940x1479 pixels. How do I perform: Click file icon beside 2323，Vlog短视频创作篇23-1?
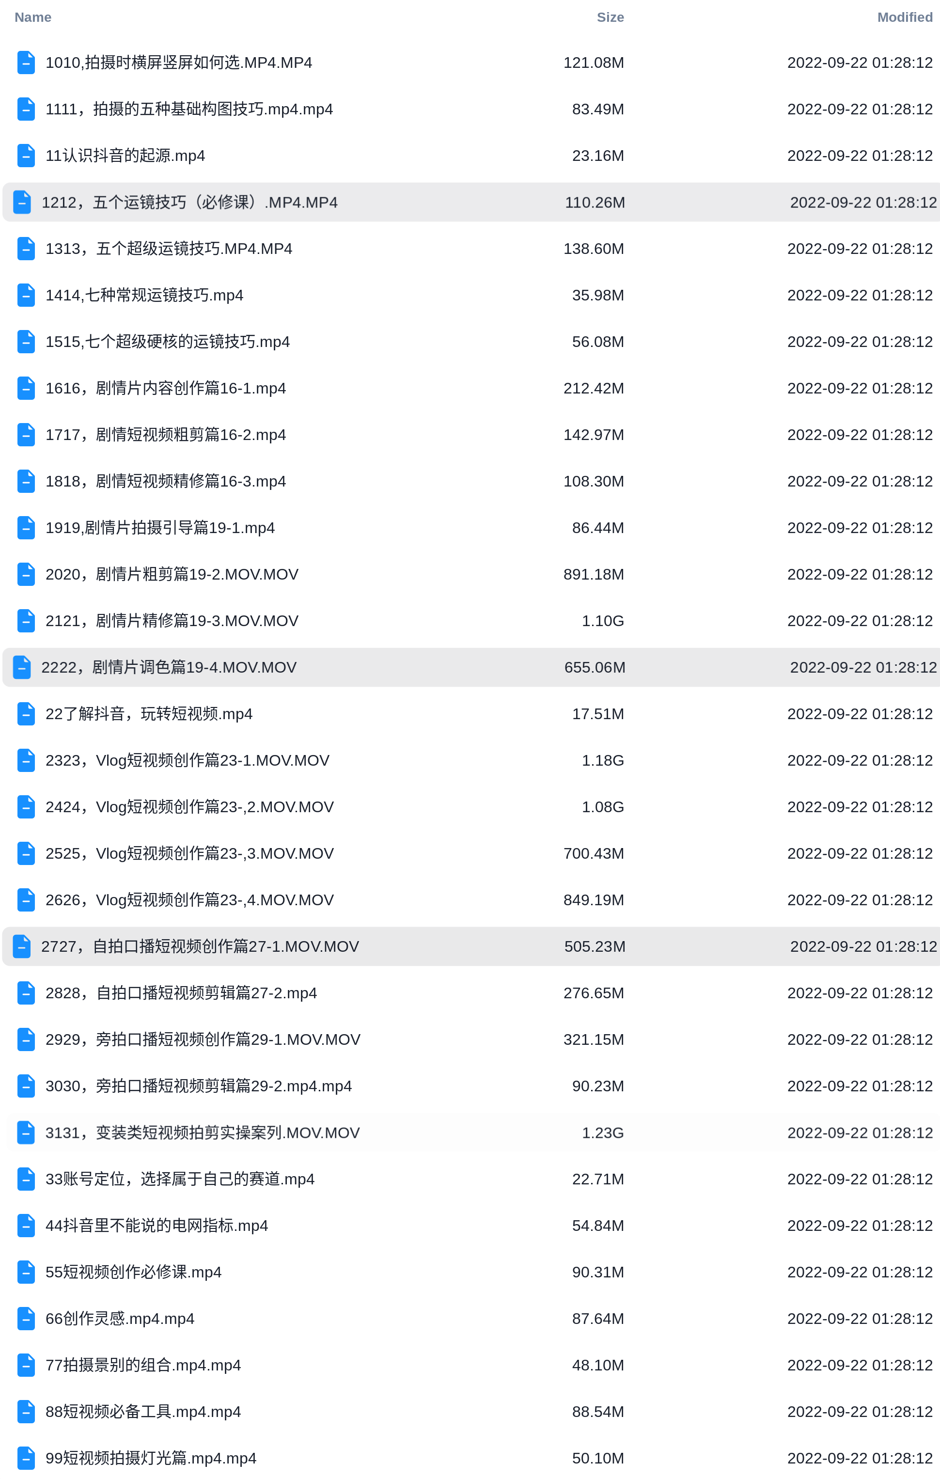26,760
